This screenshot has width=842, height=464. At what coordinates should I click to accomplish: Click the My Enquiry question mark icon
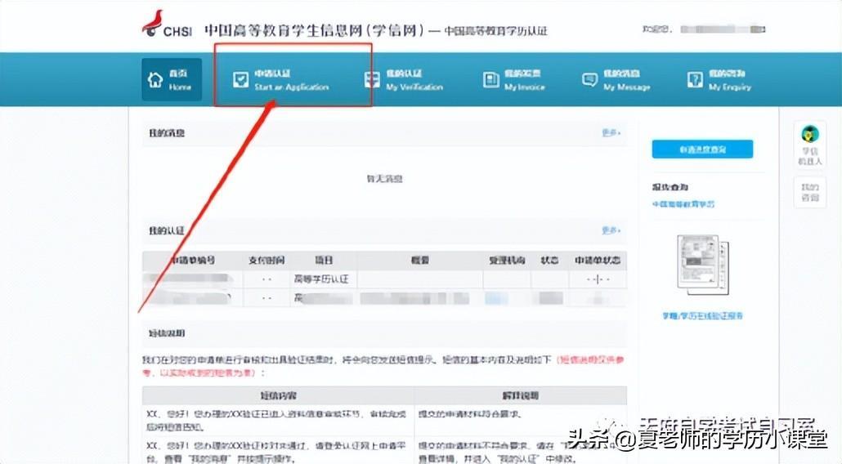(695, 80)
